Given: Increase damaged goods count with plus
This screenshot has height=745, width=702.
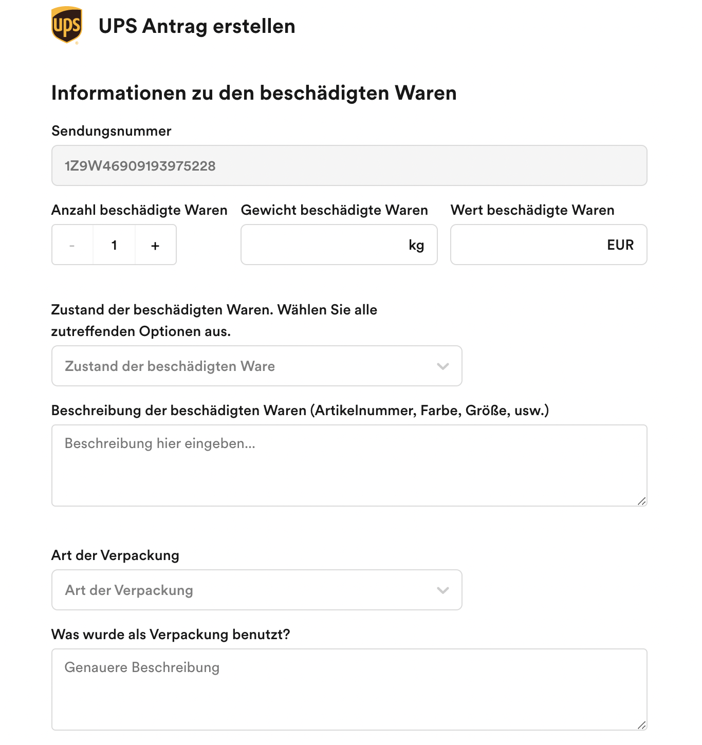Looking at the screenshot, I should click(155, 245).
